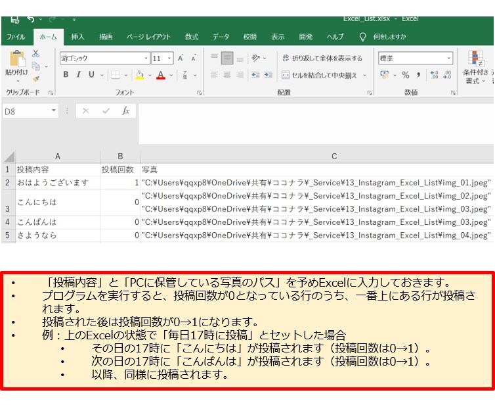Decrease font size with small A
The image size is (495, 411).
pos(194,58)
